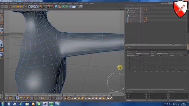
Task: Enable Model mode in left sidebar
Action: [2, 16]
